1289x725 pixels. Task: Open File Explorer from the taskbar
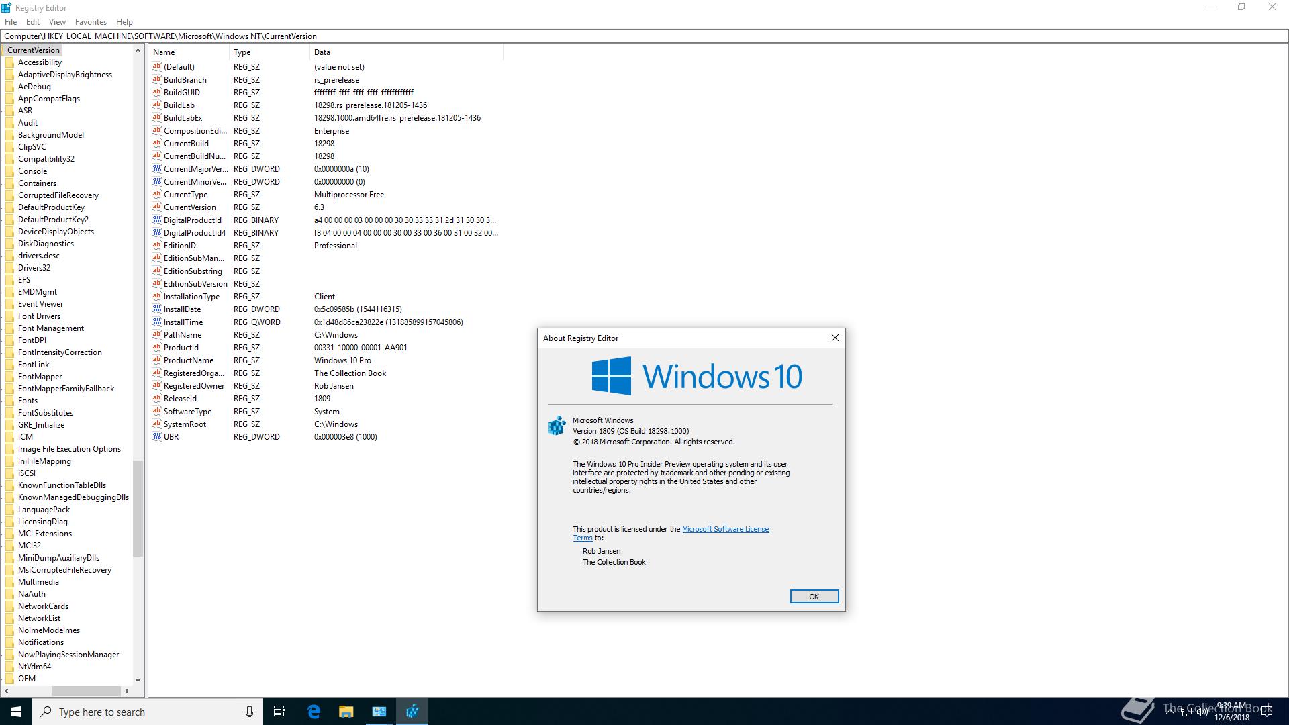pyautogui.click(x=346, y=712)
